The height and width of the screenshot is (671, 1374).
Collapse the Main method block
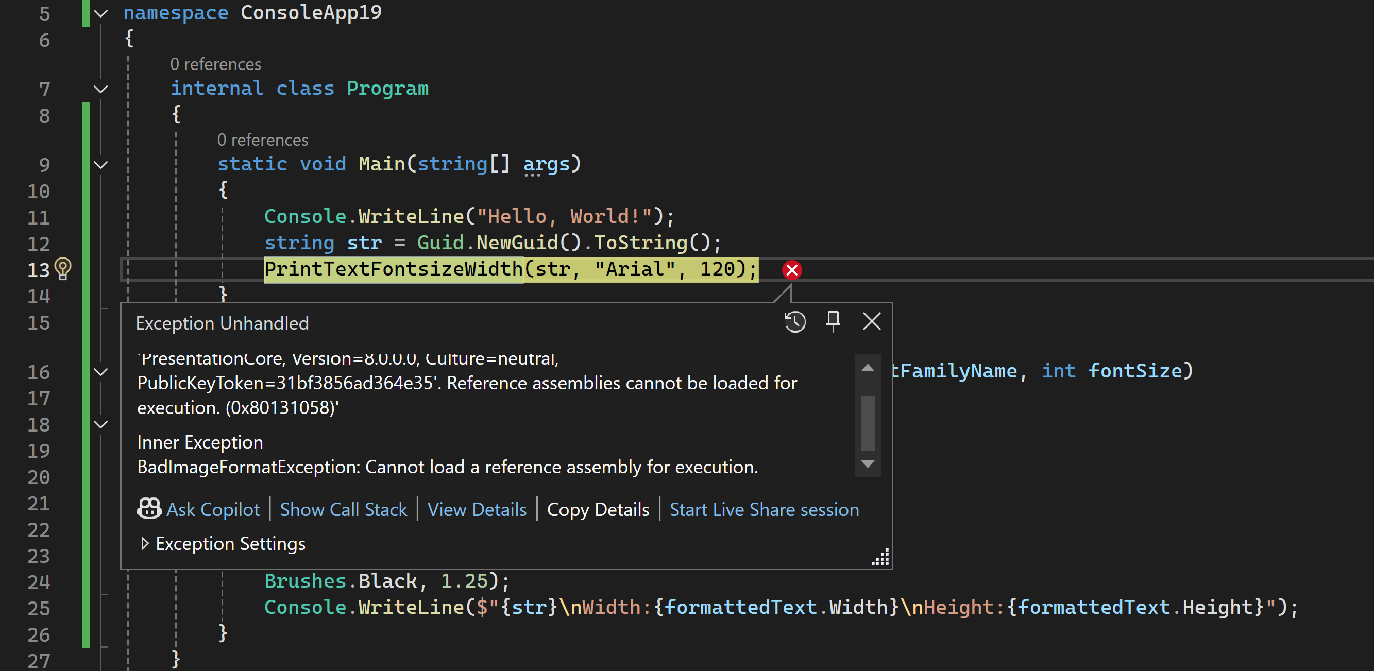(x=101, y=165)
